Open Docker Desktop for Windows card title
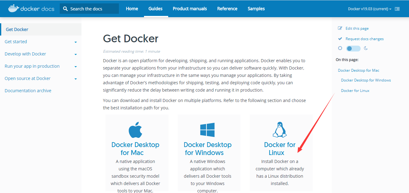The width and height of the screenshot is (409, 193). click(207, 149)
